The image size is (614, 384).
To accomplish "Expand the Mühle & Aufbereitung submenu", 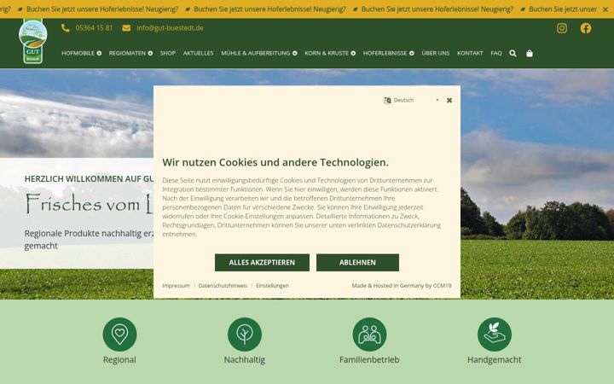I will point(294,53).
